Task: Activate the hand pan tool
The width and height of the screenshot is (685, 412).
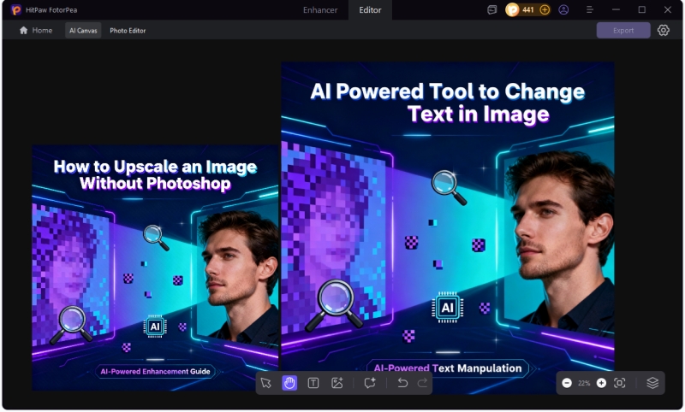Action: pyautogui.click(x=289, y=383)
